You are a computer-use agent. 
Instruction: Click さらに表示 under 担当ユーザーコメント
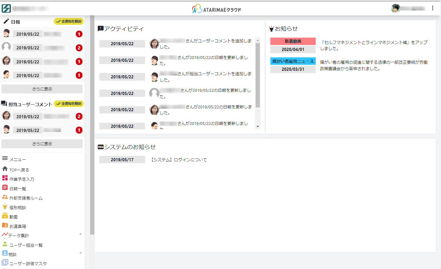coord(42,144)
